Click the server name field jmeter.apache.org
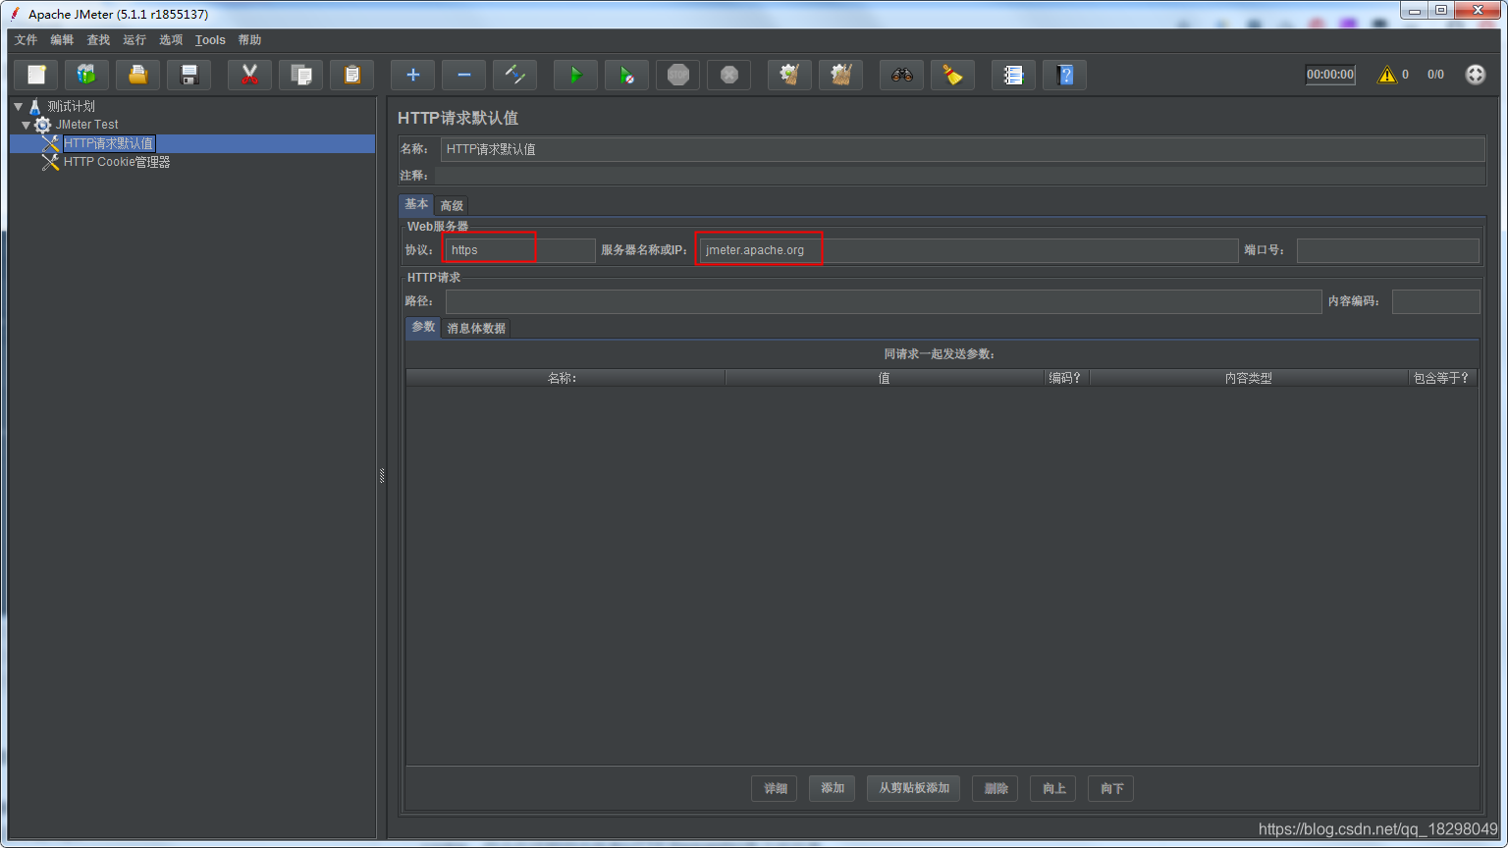The height and width of the screenshot is (848, 1508). tap(968, 250)
